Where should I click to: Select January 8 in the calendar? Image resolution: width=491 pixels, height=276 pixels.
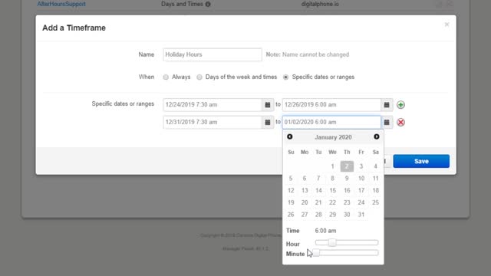pyautogui.click(x=332, y=179)
